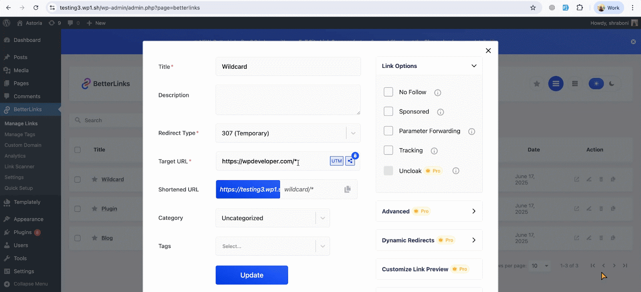Activate light mode sun toggle
The image size is (641, 292).
(596, 83)
